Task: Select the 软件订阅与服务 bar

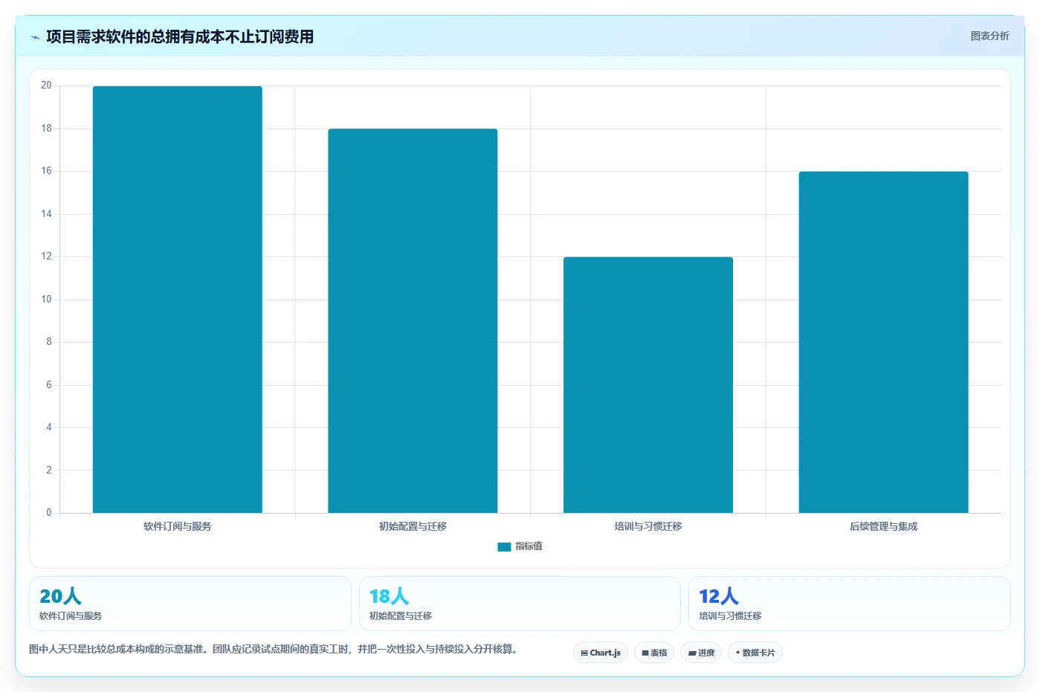Action: click(x=177, y=300)
